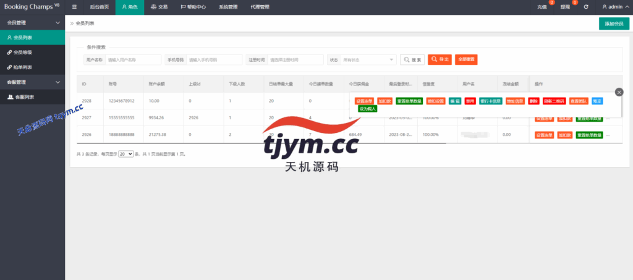Open the records-per-page 20 dropdown
Viewport: 633px width, 280px height.
125,154
